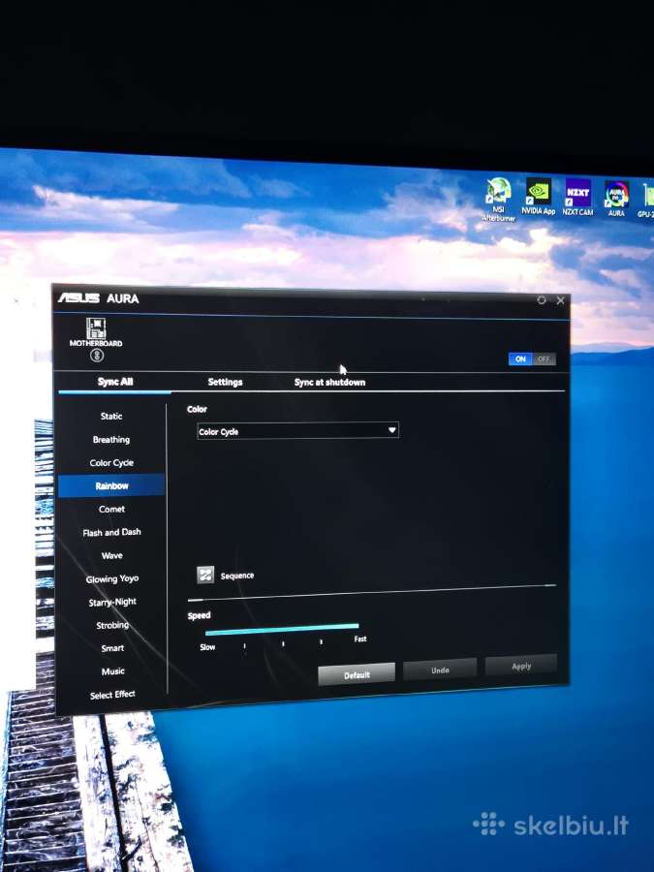The height and width of the screenshot is (872, 654).
Task: Open the Sync at shutdown tab
Action: (x=329, y=382)
